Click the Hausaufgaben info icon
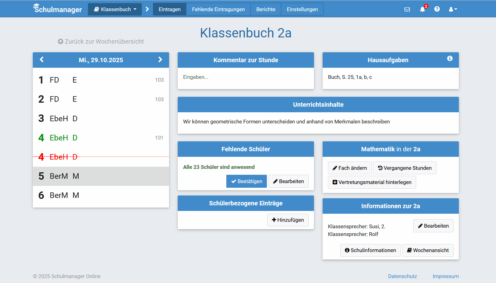This screenshot has width=496, height=283. point(450,58)
